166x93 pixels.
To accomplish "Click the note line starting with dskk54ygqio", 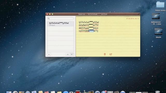I will click(x=88, y=28).
